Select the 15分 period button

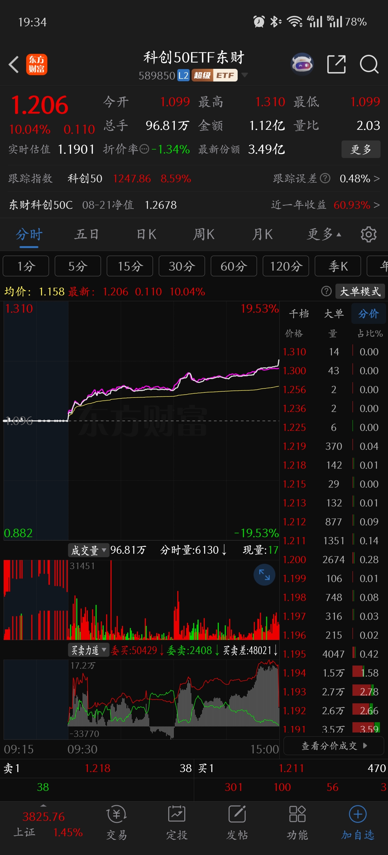click(x=130, y=266)
